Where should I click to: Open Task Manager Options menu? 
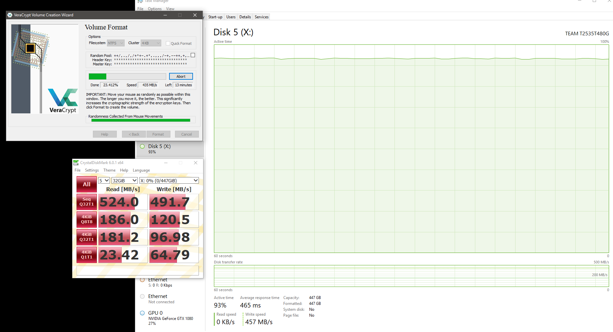155,9
